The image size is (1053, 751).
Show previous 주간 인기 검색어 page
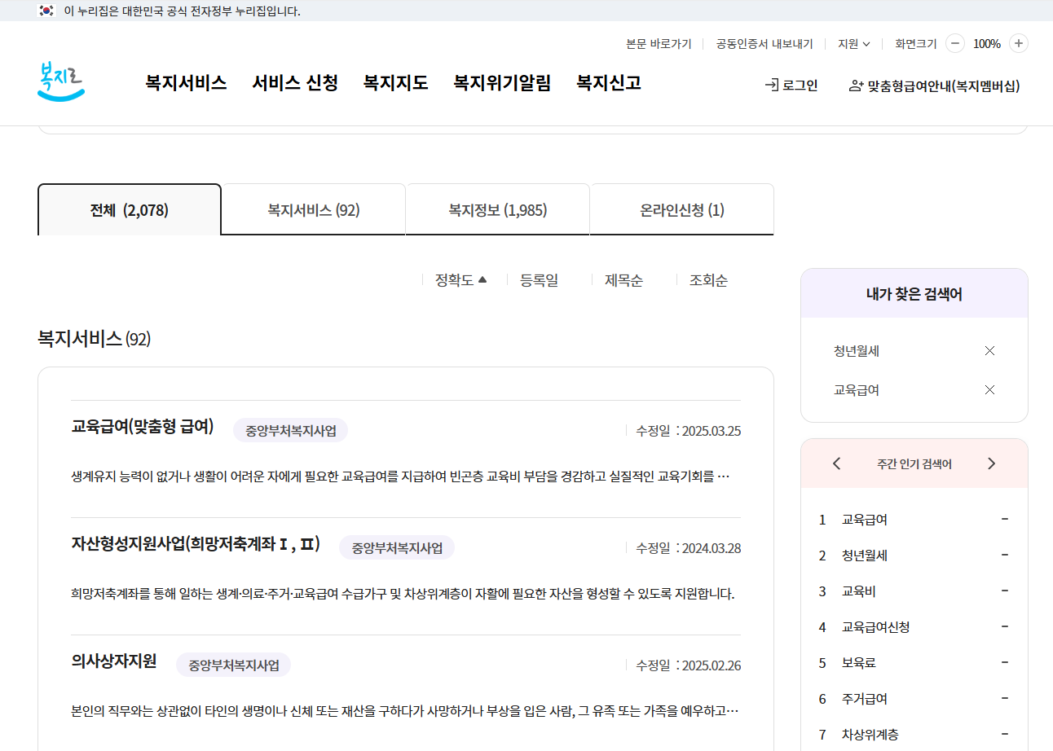(836, 463)
